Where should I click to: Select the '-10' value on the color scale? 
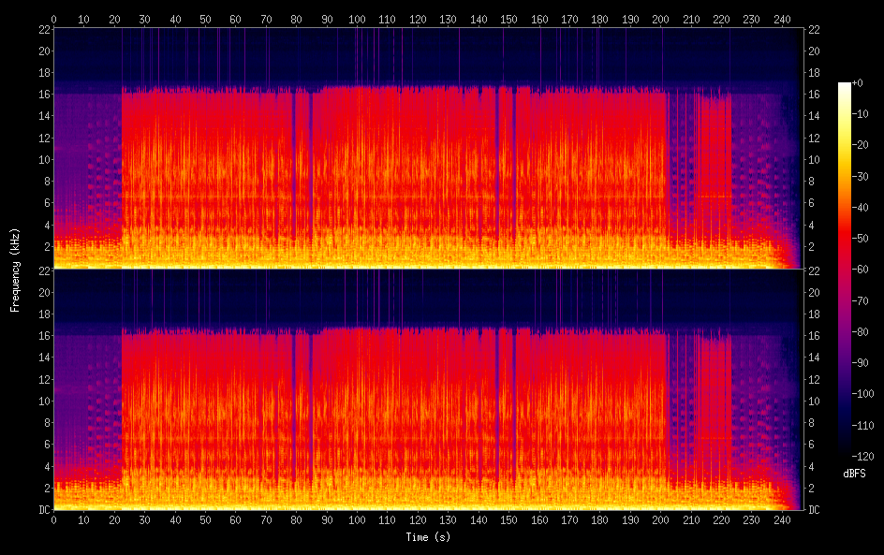(x=861, y=114)
